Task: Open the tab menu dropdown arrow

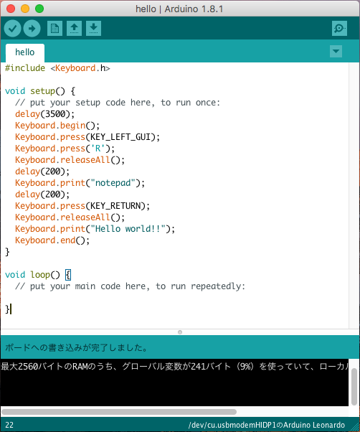Action: tap(336, 51)
